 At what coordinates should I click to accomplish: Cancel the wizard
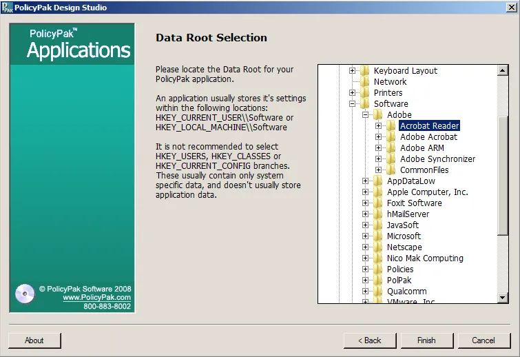click(484, 340)
